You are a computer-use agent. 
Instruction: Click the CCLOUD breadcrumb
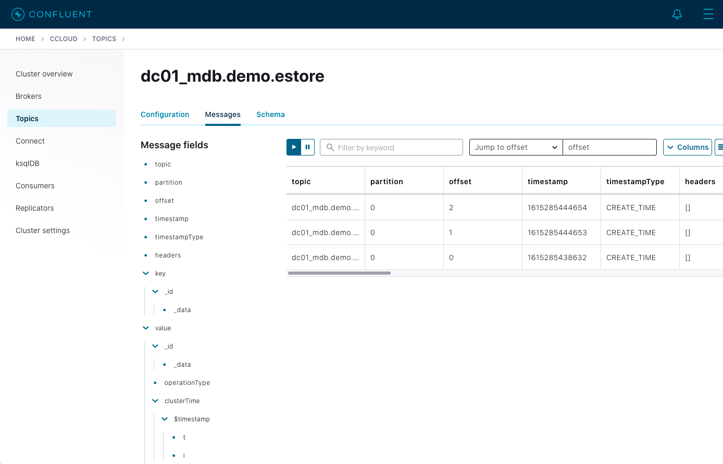(x=64, y=39)
